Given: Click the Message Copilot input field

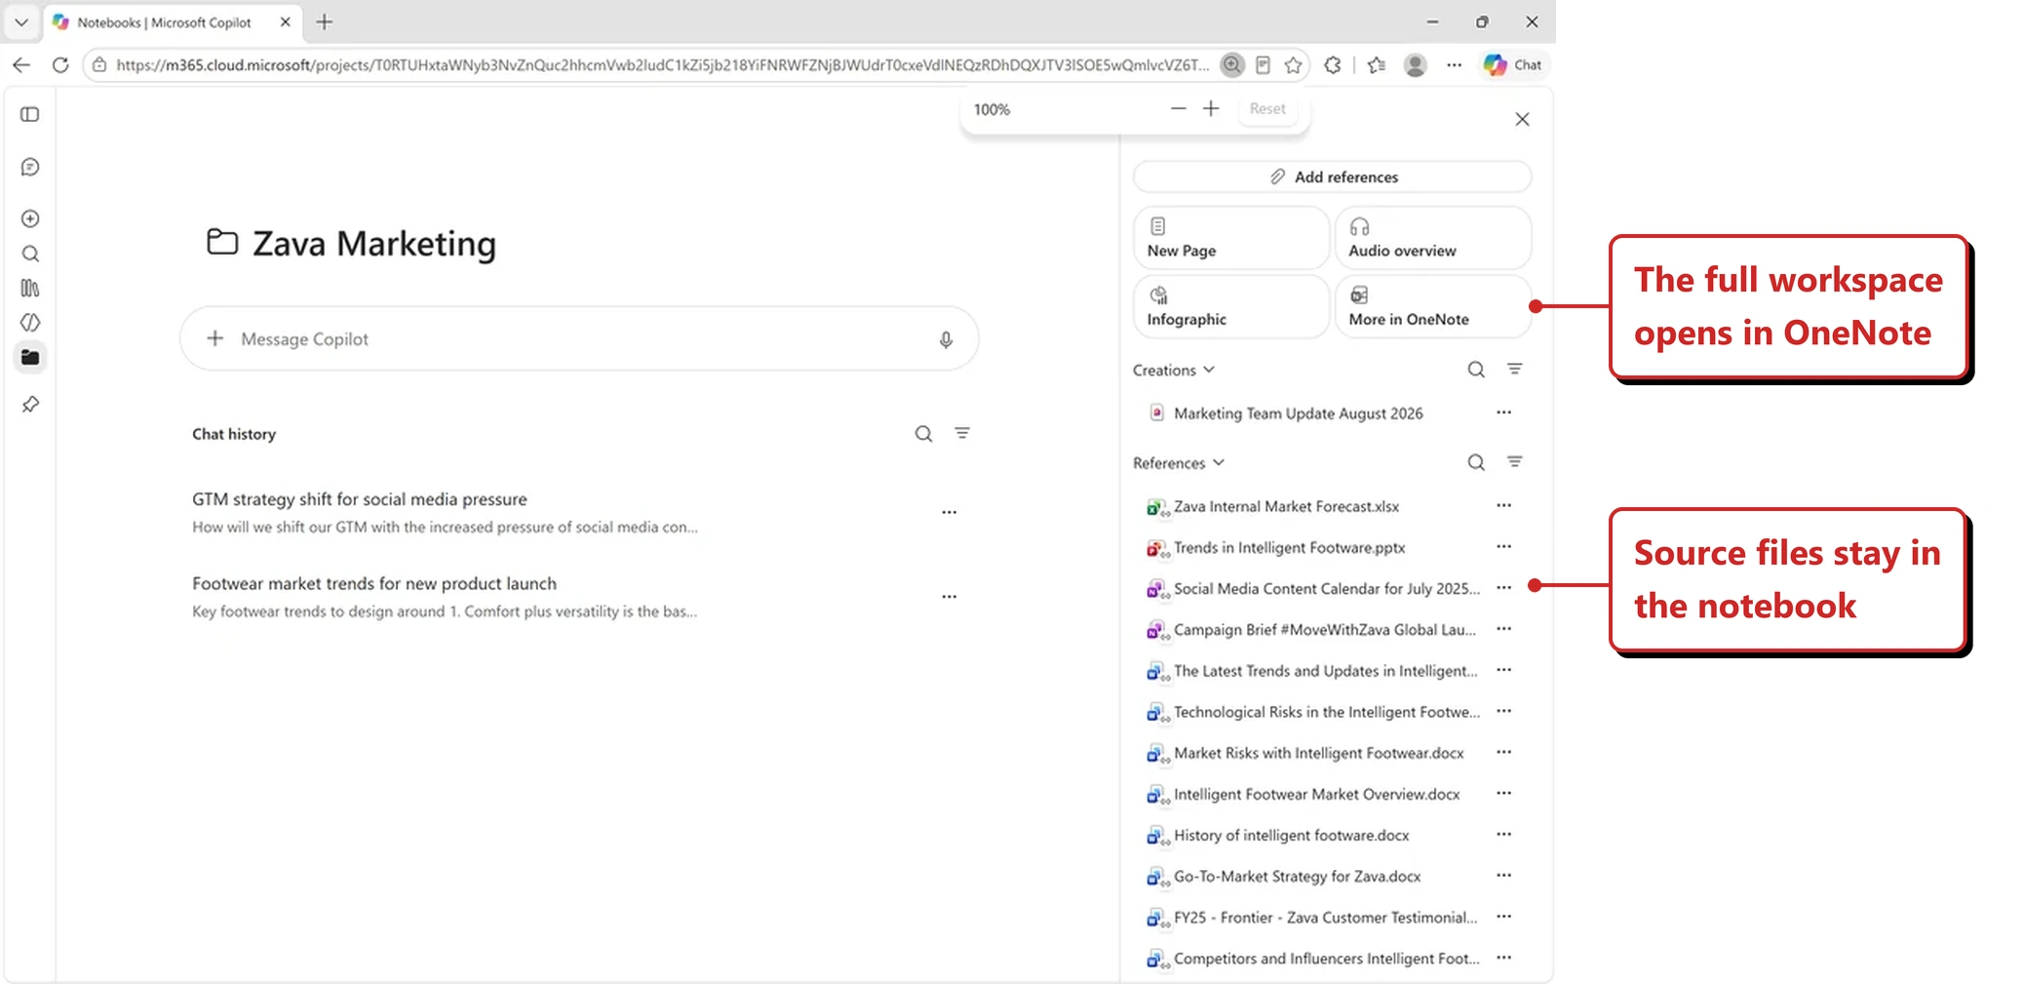Looking at the screenshot, I should tap(579, 338).
